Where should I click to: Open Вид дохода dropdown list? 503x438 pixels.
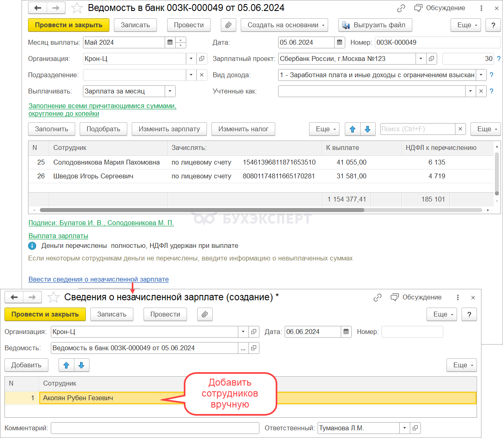(481, 75)
